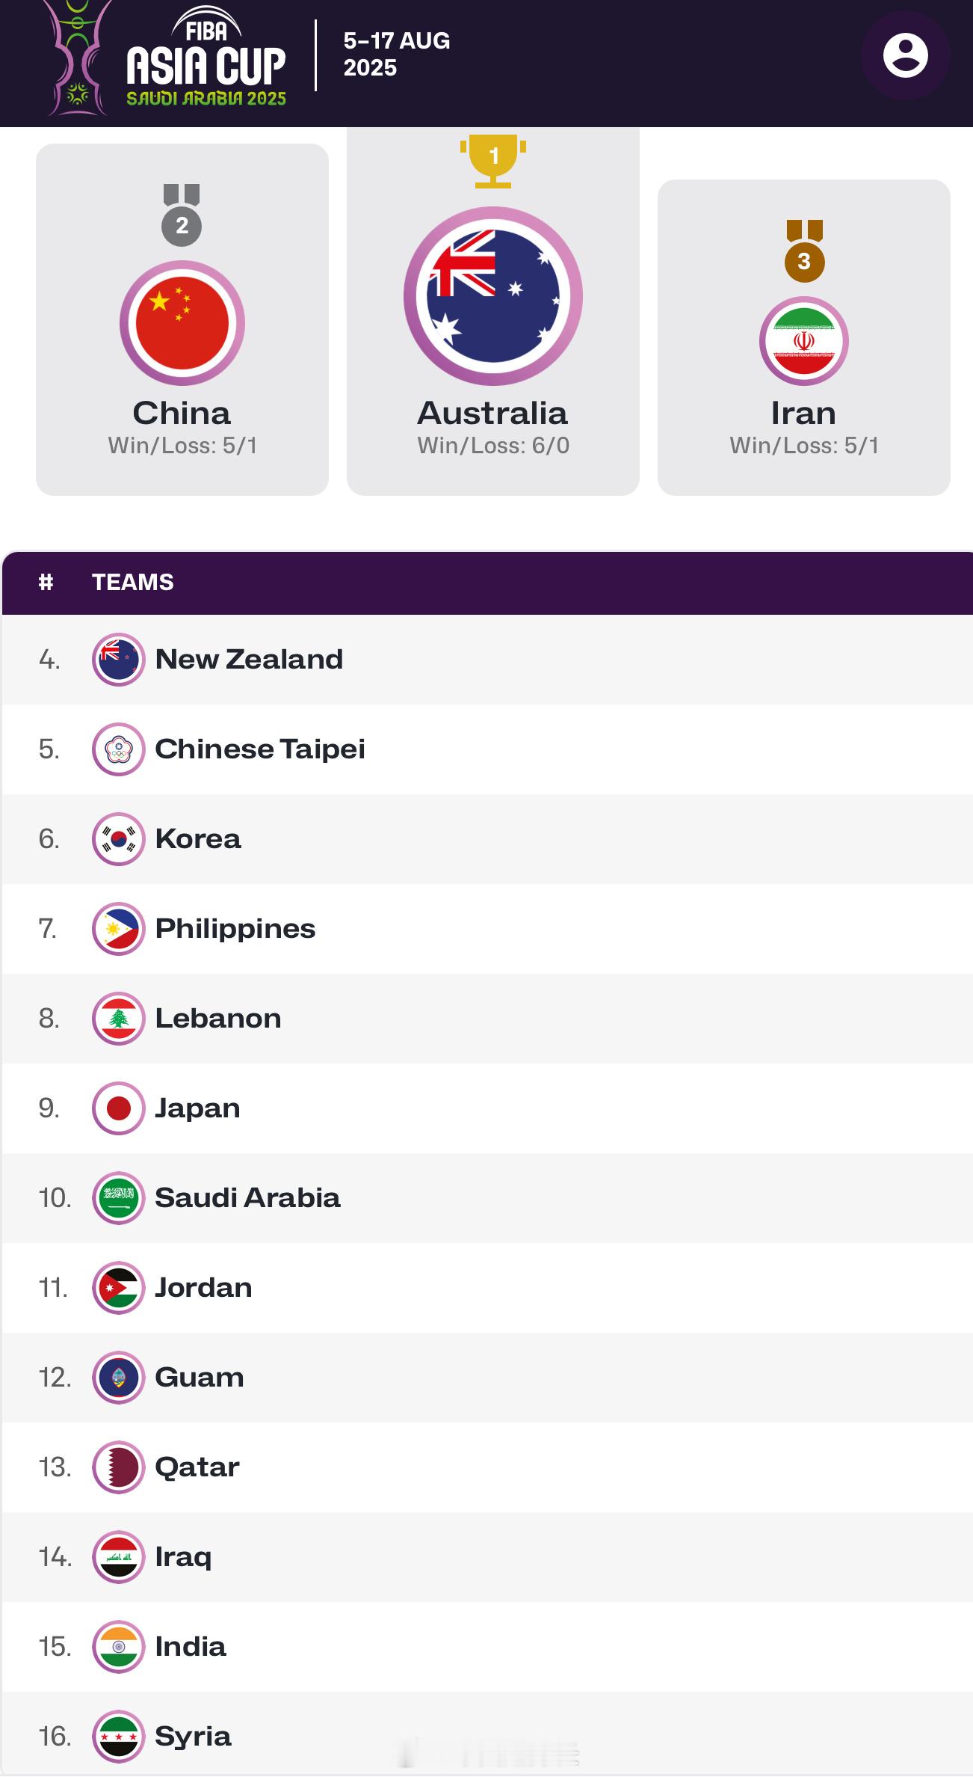Click Iran's flag on third-place card

(x=804, y=341)
